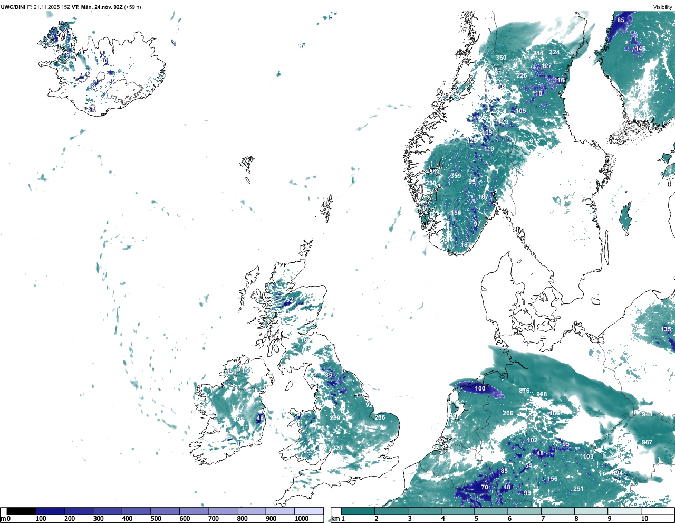Click the '52' value over the Scottish Highlands
Screen dimensions: 675x523
(289, 301)
